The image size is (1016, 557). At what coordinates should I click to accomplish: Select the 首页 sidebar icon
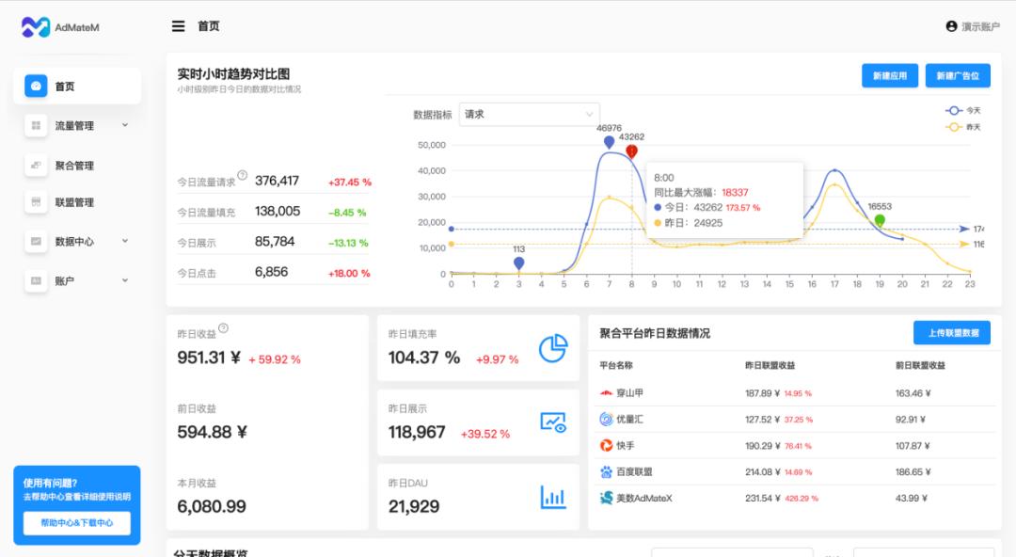coord(38,86)
